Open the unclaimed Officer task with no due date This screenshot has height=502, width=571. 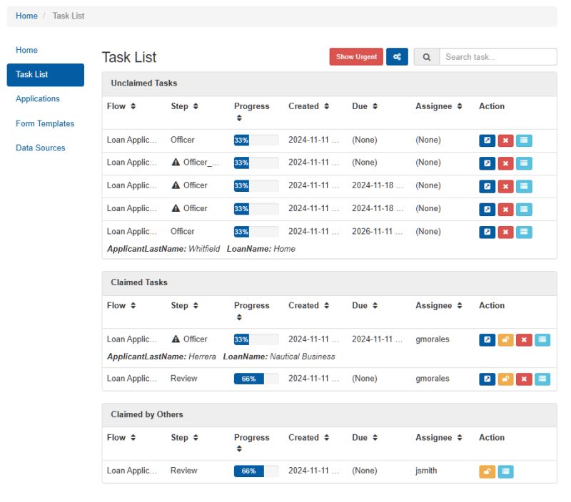(487, 140)
